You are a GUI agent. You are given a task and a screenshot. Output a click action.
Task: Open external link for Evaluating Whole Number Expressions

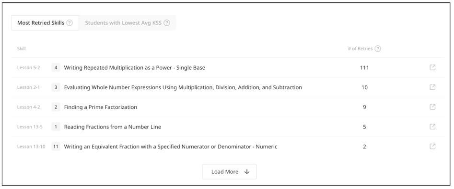click(432, 87)
